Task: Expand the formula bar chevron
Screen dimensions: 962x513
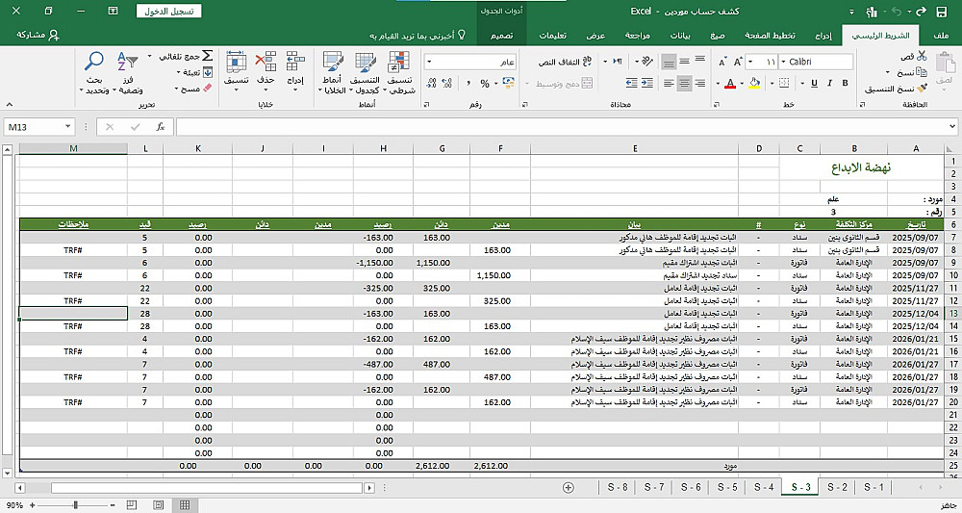Action: pos(952,127)
